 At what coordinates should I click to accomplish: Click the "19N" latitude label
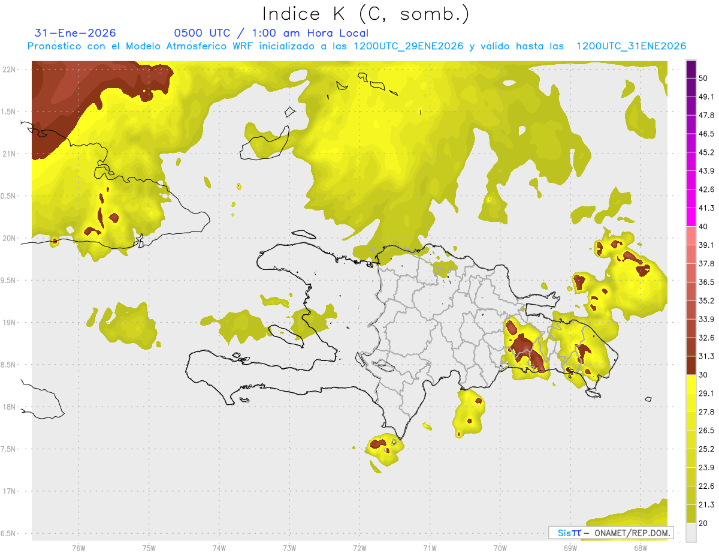click(10, 323)
